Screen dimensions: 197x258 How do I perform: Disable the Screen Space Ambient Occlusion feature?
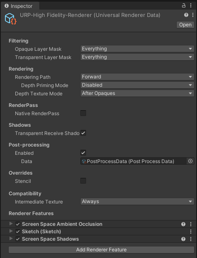(x=18, y=224)
